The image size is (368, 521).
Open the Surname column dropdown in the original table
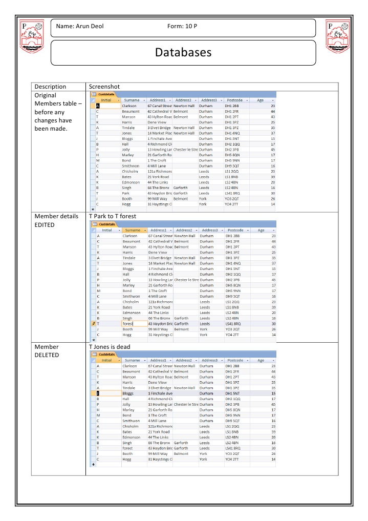pyautogui.click(x=144, y=100)
